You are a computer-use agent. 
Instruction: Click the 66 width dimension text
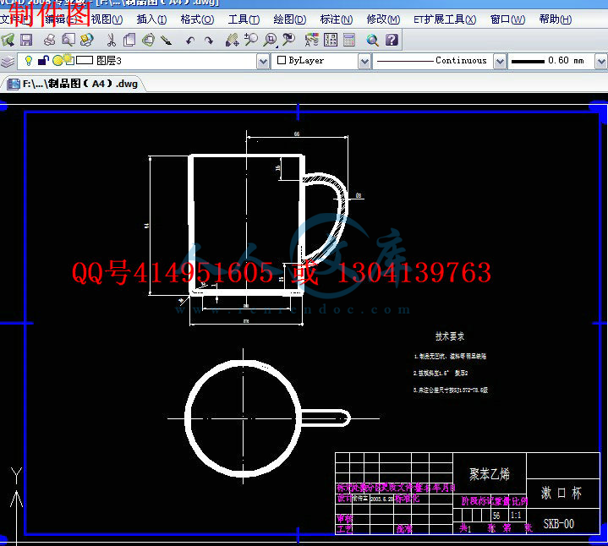297,134
